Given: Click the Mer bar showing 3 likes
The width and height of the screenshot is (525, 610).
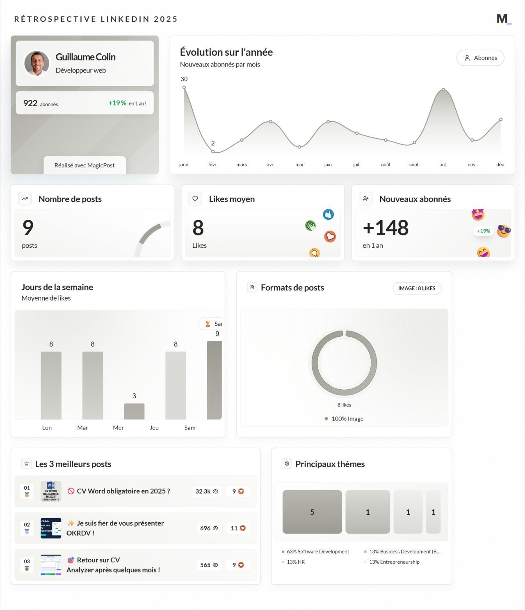Looking at the screenshot, I should click(134, 411).
